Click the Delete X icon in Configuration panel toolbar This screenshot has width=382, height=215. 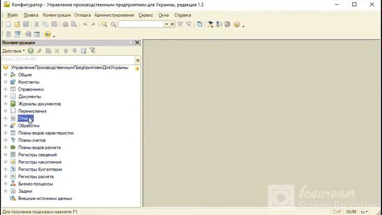coord(57,51)
